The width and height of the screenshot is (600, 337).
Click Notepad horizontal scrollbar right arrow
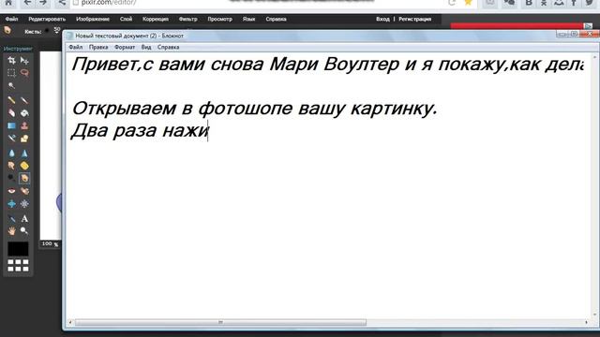(586, 322)
